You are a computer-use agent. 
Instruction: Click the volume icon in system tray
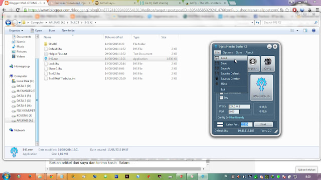[244, 176]
